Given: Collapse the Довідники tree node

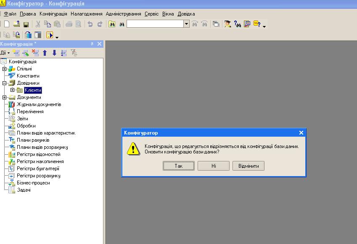Looking at the screenshot, I should (x=4, y=83).
